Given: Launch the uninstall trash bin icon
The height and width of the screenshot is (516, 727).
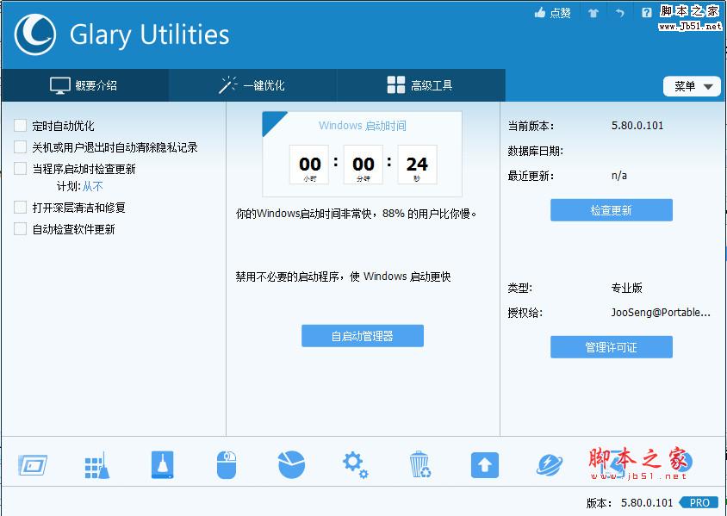Looking at the screenshot, I should click(x=420, y=464).
